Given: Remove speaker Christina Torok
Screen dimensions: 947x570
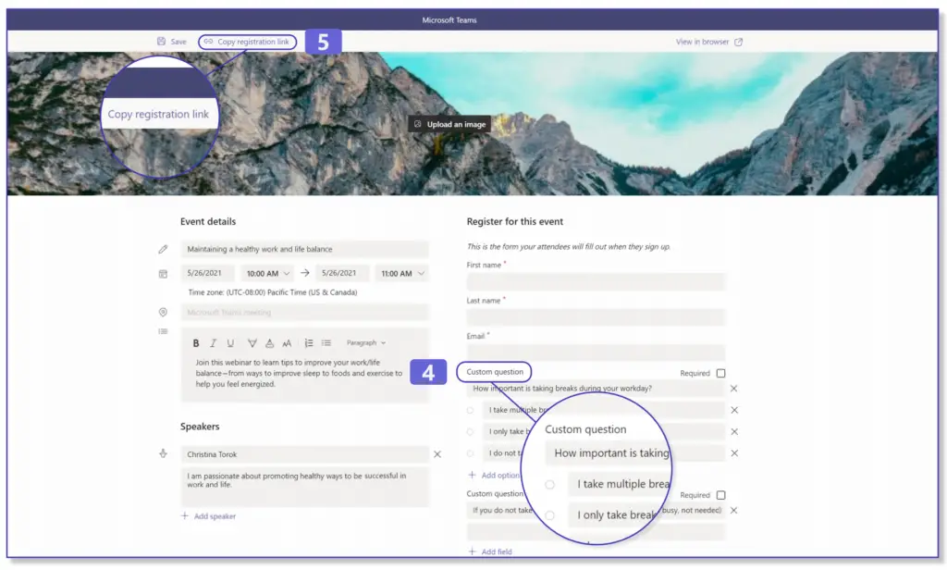Looking at the screenshot, I should point(437,454).
